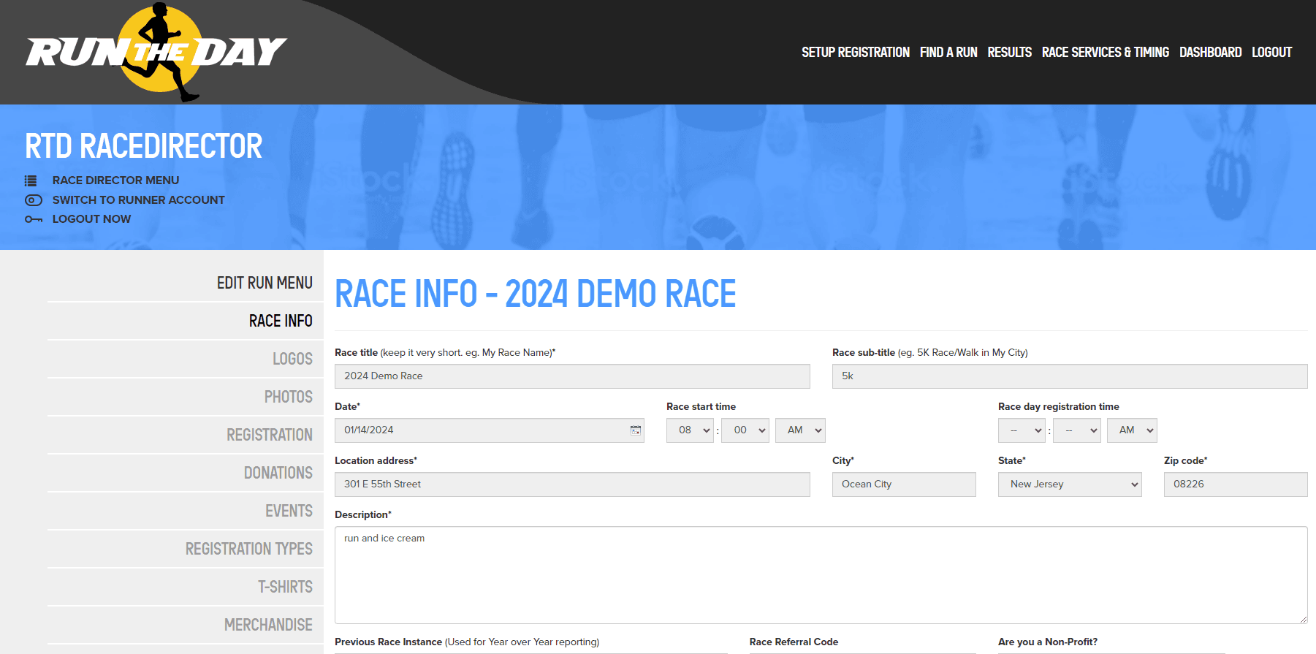Click the Race Director Menu list icon
The width and height of the screenshot is (1316, 654).
31,180
